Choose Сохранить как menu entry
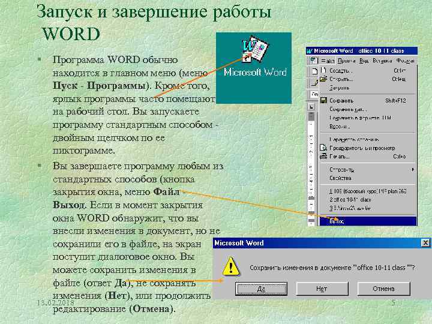Image resolution: width=432 pixels, height=324 pixels. click(x=368, y=109)
